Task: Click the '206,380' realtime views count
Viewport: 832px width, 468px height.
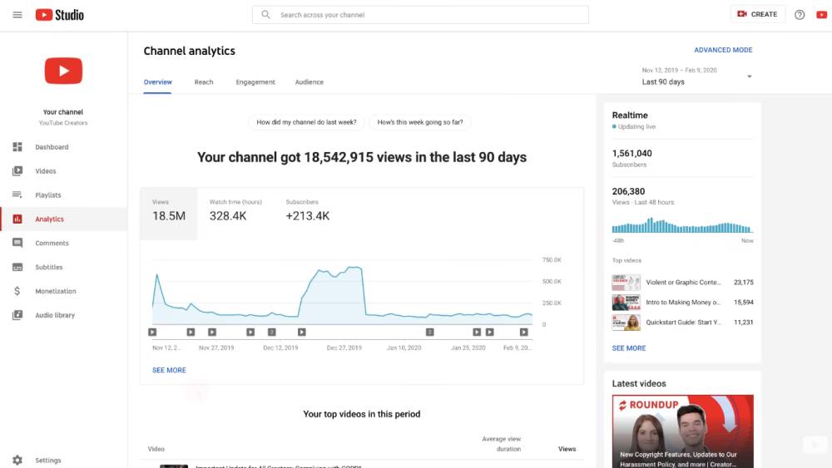Action: tap(628, 191)
